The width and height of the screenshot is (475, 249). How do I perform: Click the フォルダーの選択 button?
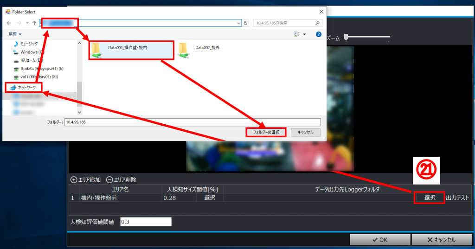(x=266, y=132)
